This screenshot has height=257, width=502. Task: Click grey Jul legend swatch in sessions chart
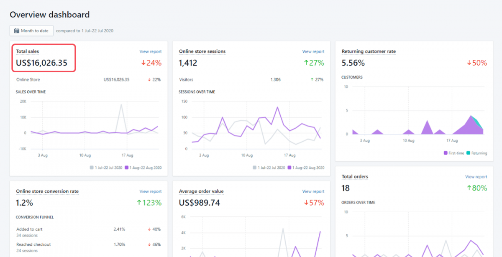click(x=254, y=168)
